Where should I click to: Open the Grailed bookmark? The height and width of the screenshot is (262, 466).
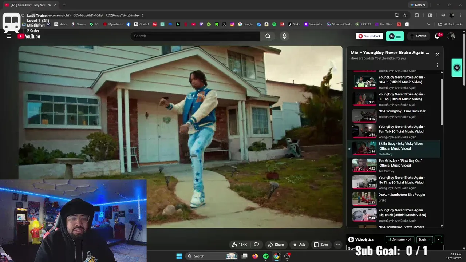pyautogui.click(x=141, y=24)
